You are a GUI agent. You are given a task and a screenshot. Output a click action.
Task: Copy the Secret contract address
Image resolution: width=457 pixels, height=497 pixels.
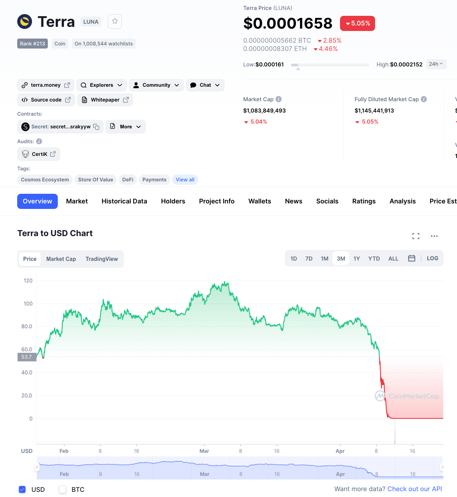point(96,127)
